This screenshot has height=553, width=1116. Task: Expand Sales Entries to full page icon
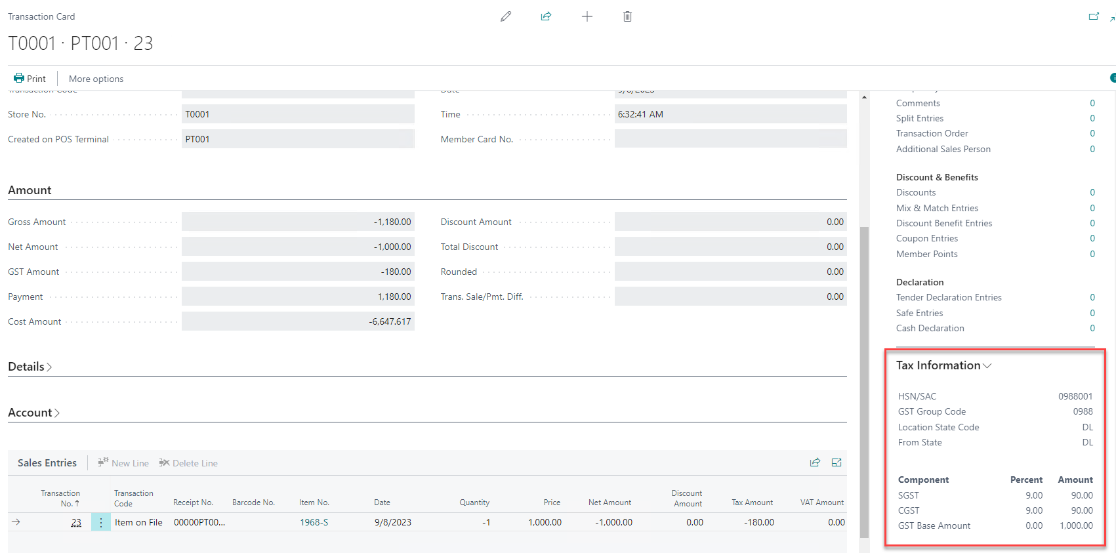coord(837,462)
